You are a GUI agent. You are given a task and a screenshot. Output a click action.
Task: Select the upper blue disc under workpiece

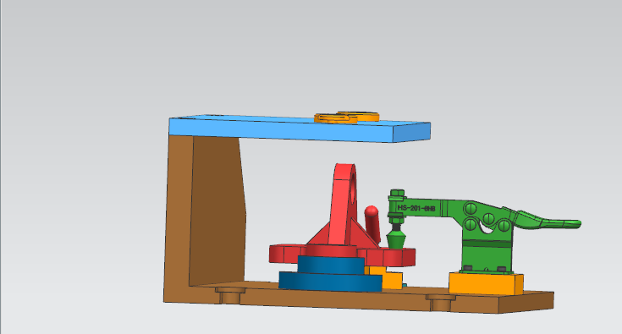(x=331, y=265)
